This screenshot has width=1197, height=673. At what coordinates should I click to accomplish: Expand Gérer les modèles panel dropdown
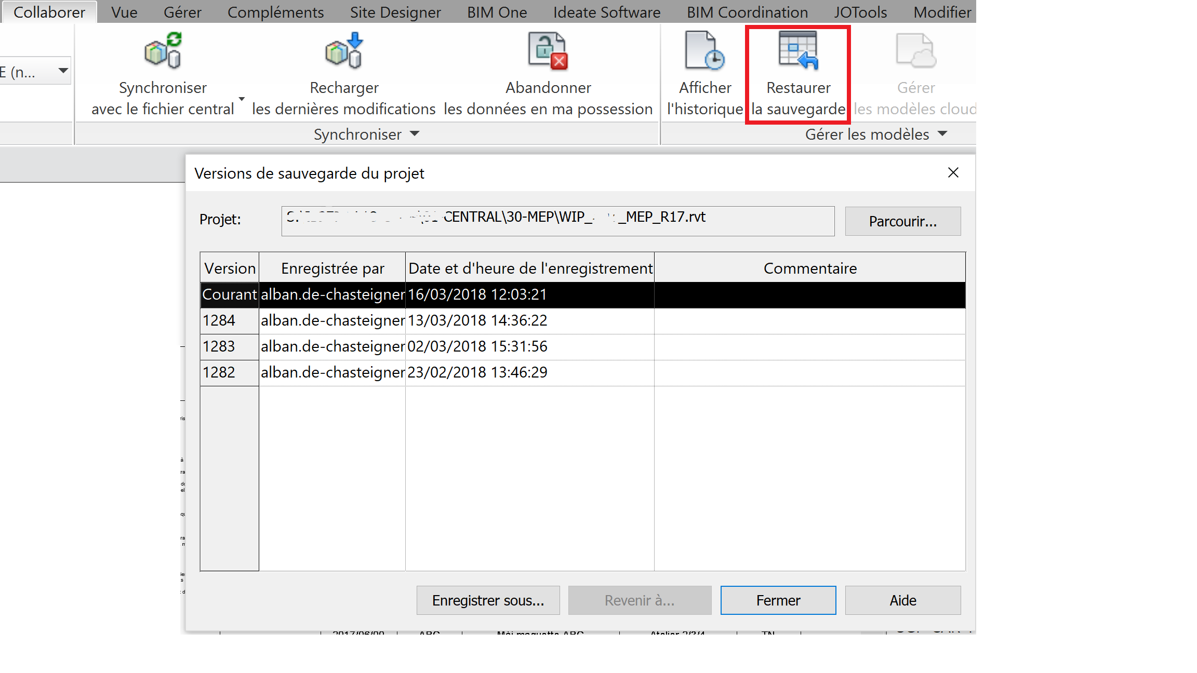coord(942,134)
